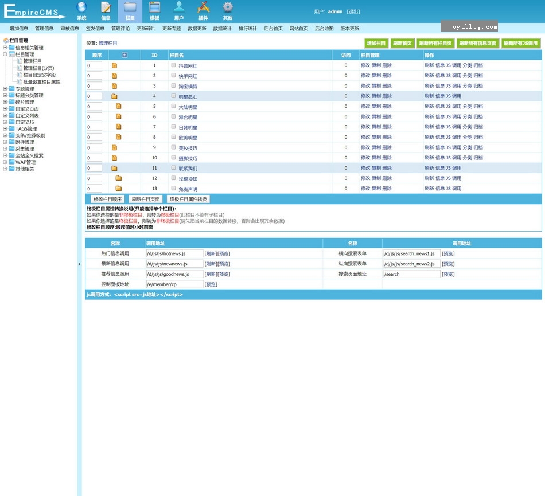Click the folder icon in the 明星总汇 row
Viewport: 545px width, 496px height.
(114, 96)
